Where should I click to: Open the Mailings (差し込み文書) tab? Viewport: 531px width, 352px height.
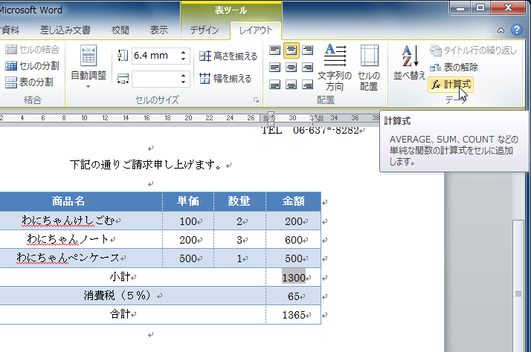(x=65, y=30)
